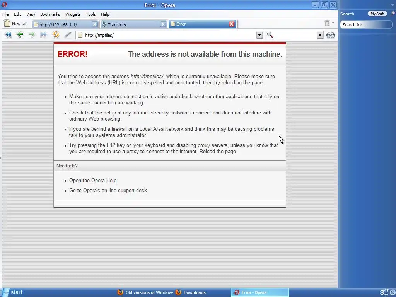Open the closed tabs trash can
The width and height of the screenshot is (396, 297).
tap(327, 24)
